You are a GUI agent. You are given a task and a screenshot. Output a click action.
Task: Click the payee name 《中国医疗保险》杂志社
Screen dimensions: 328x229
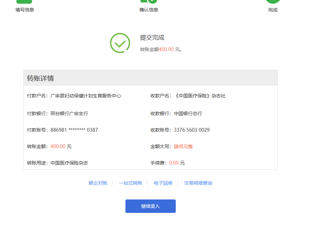(x=200, y=96)
